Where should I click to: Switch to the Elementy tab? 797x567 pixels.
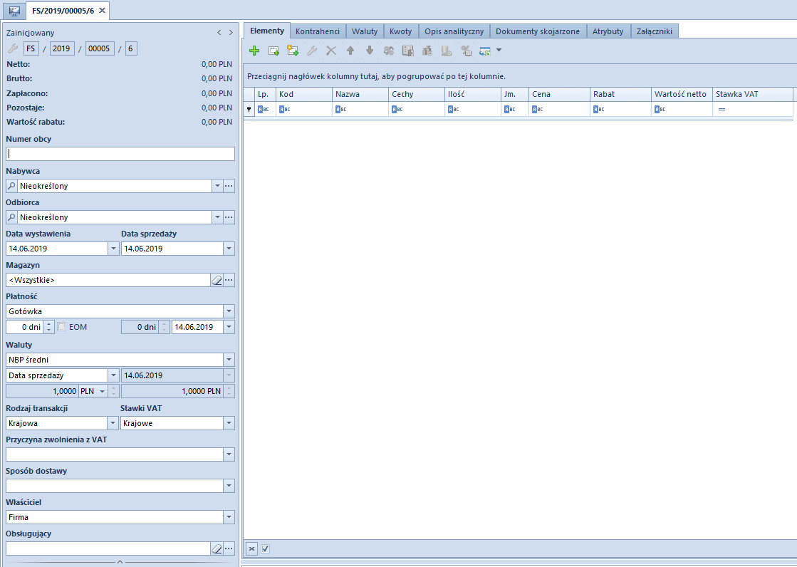point(267,31)
